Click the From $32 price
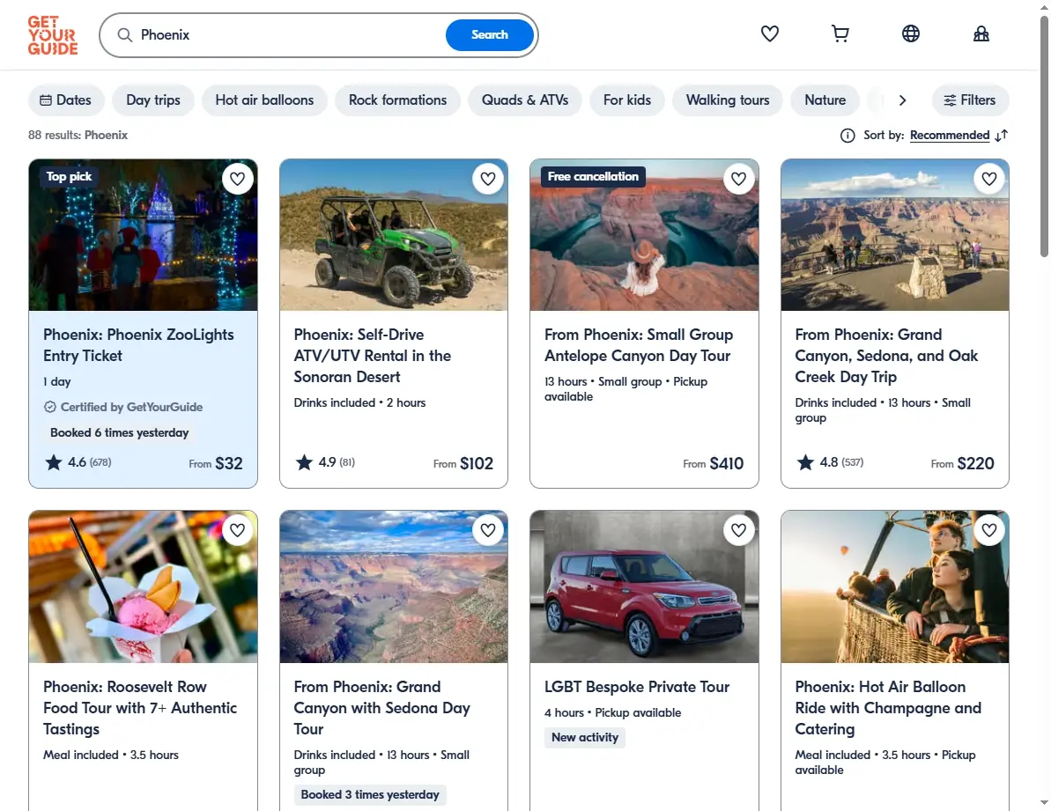This screenshot has width=1051, height=811. point(216,463)
